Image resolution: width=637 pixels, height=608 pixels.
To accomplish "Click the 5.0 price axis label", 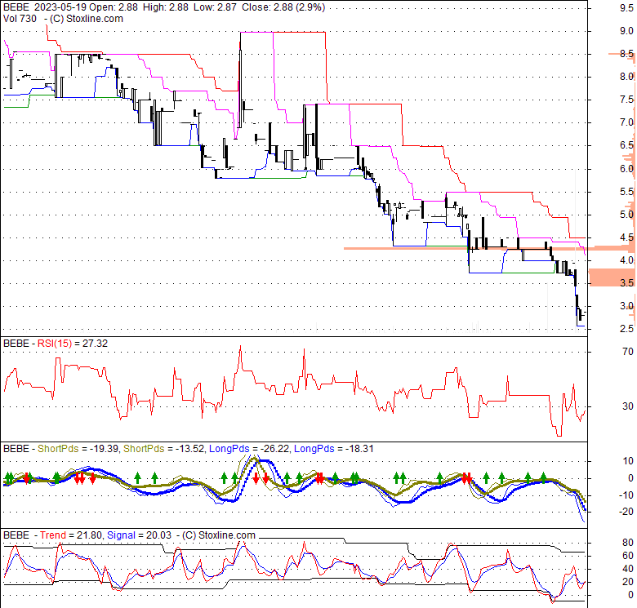I will click(x=626, y=215).
